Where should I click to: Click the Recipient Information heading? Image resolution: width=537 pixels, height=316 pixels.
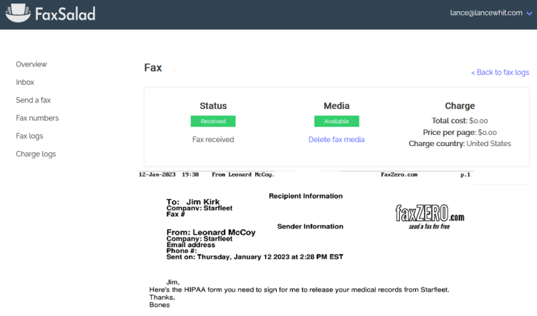pyautogui.click(x=306, y=196)
